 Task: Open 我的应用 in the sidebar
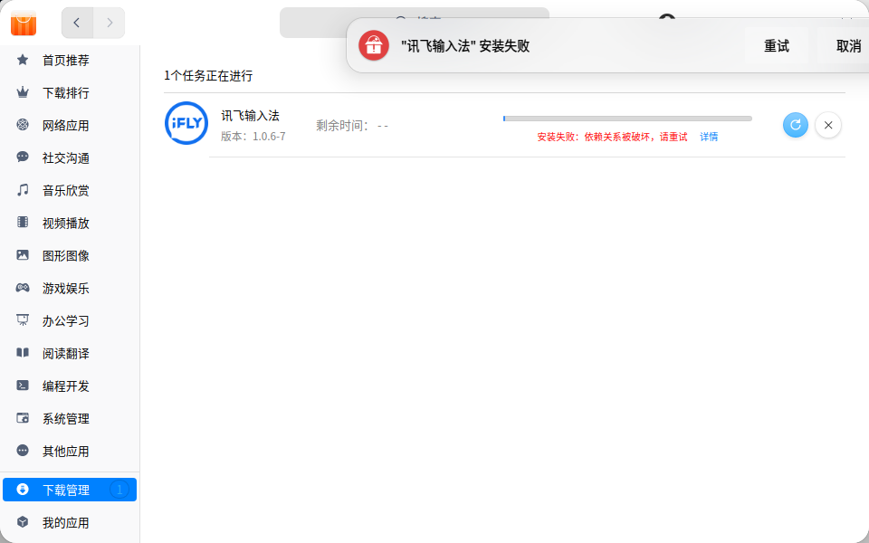tap(70, 522)
